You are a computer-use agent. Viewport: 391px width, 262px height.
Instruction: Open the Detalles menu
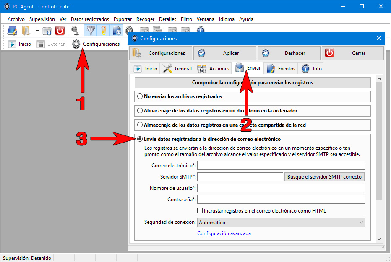pyautogui.click(x=167, y=19)
